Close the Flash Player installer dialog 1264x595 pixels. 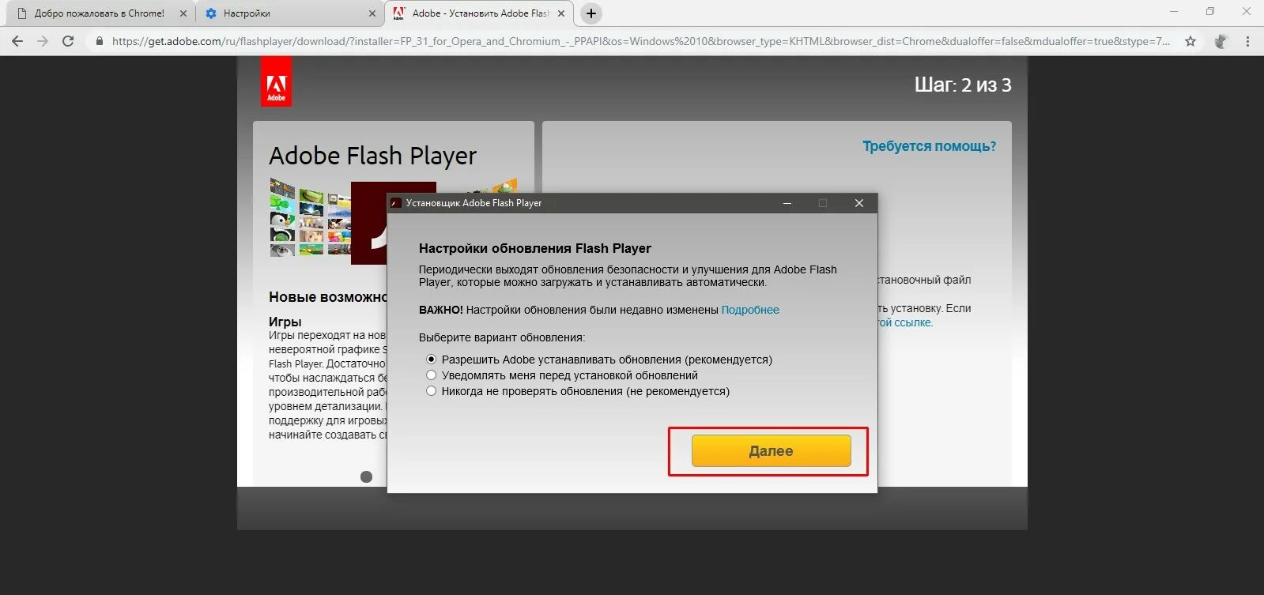859,203
